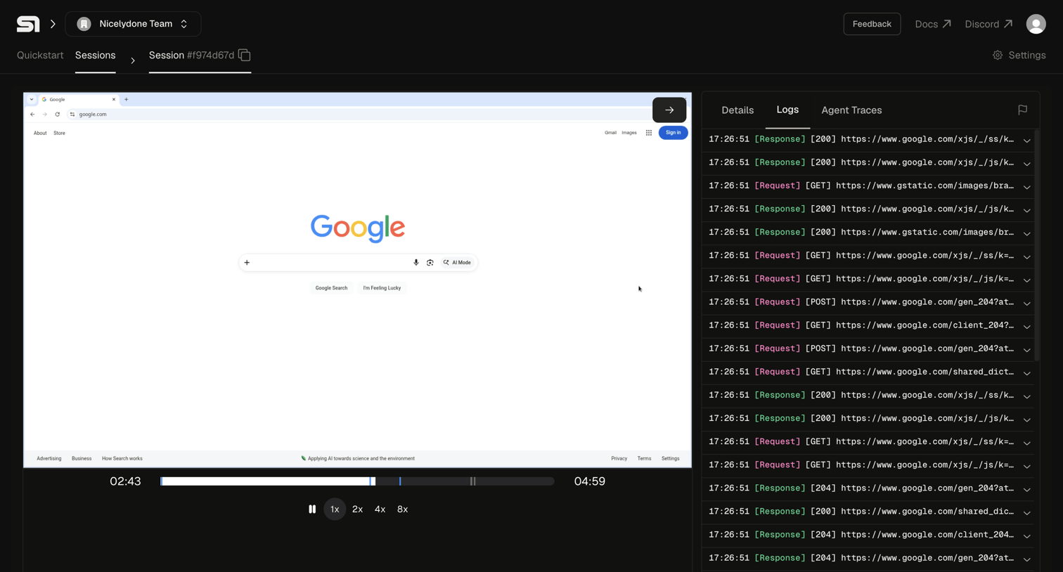
Task: Jump to the blue marker on the timeline
Action: [400, 481]
